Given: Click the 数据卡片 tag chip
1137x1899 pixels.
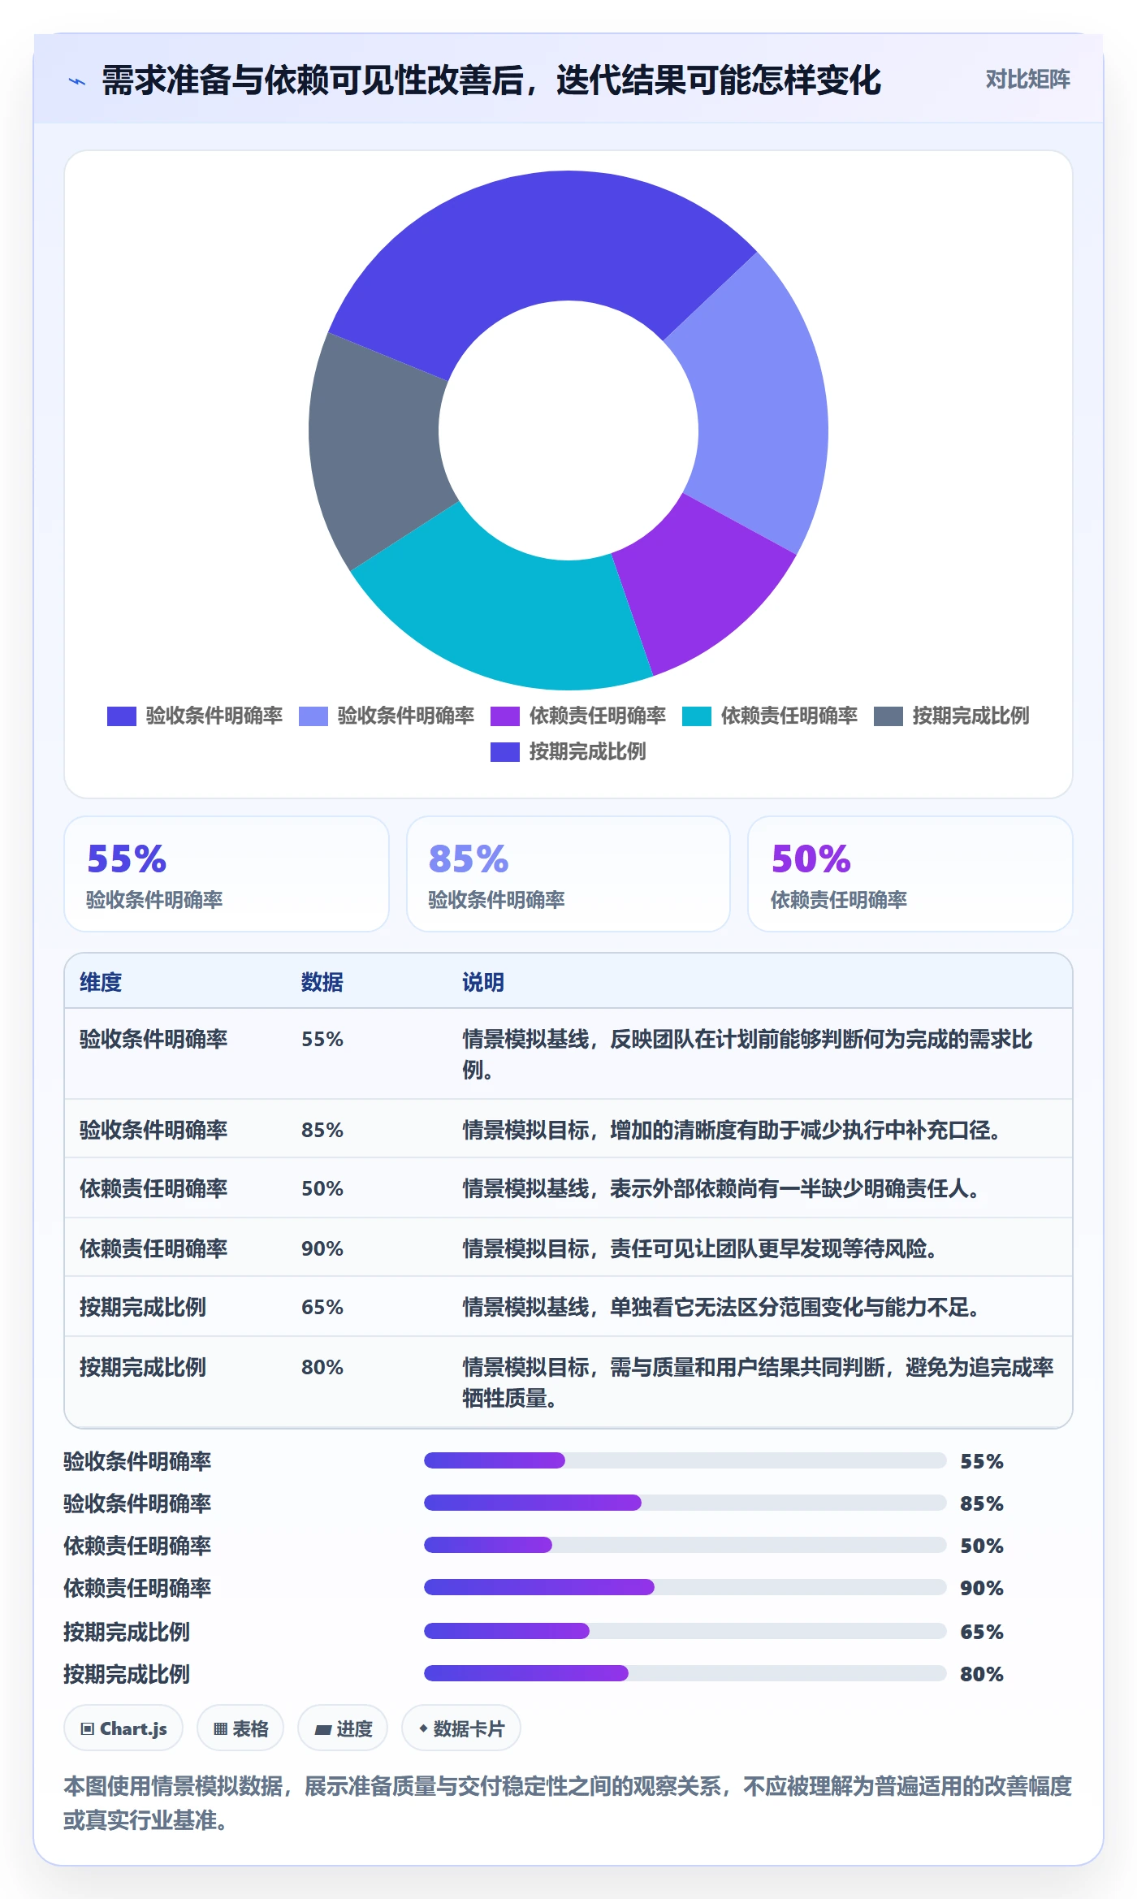Looking at the screenshot, I should click(461, 1728).
